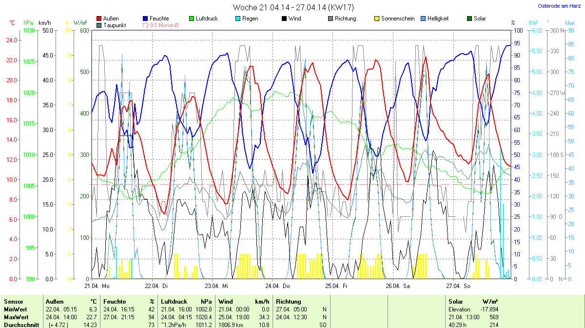Click the black Wind legend swatch
Screen dimensions: 585x328
tap(284, 19)
